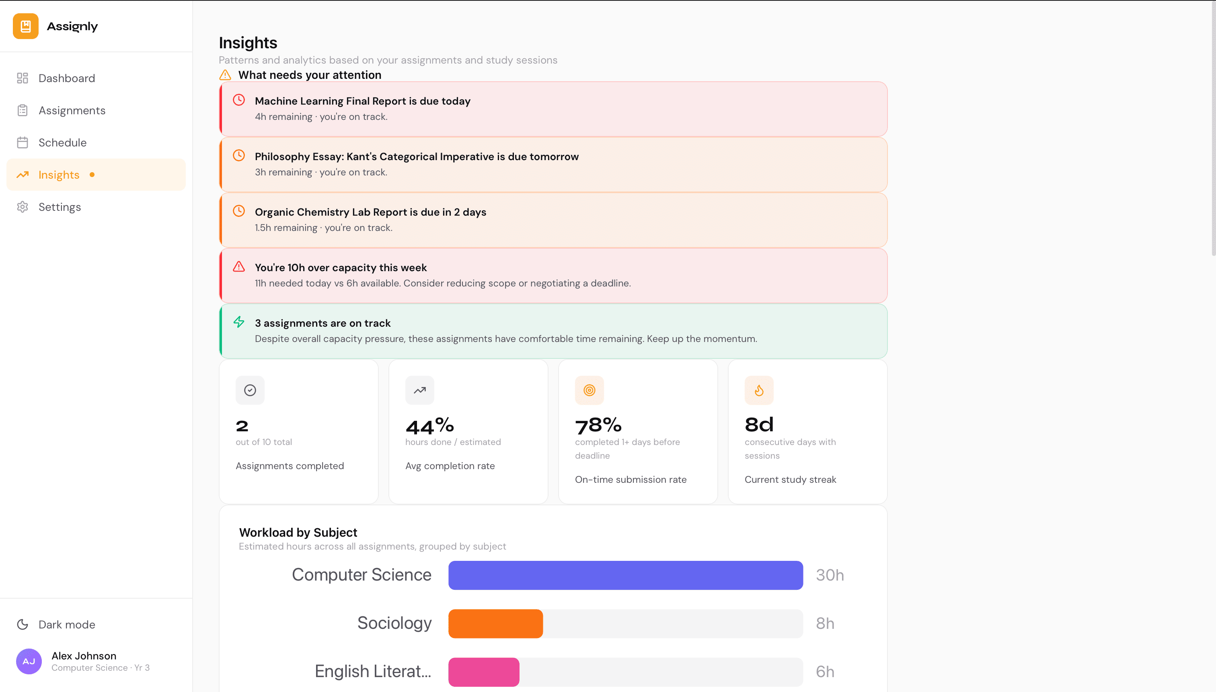Click the flame icon on study streak card

click(x=758, y=390)
